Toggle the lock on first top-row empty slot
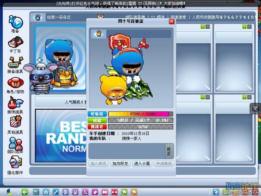The width and height of the screenshot is (261, 196). click(x=202, y=27)
